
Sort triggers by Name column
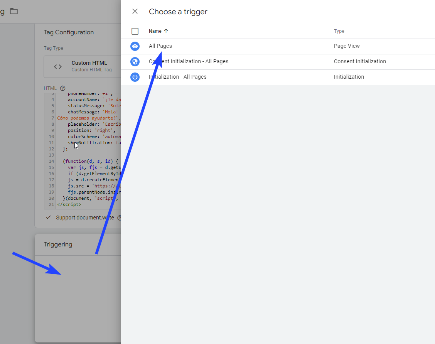coord(155,31)
